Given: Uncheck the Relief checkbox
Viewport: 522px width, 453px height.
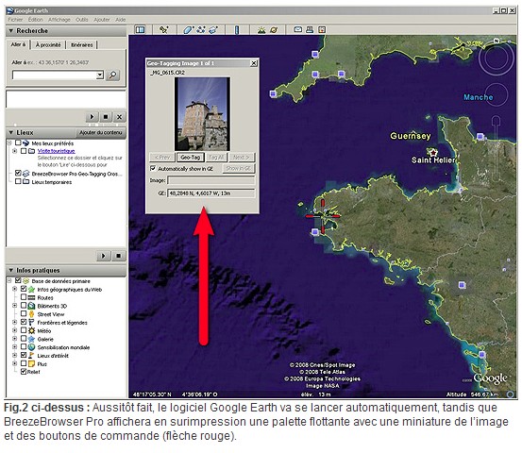Looking at the screenshot, I should [24, 372].
